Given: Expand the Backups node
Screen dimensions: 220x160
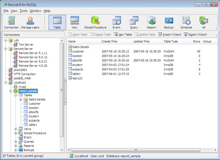Looking at the screenshot, I should click(x=16, y=150).
